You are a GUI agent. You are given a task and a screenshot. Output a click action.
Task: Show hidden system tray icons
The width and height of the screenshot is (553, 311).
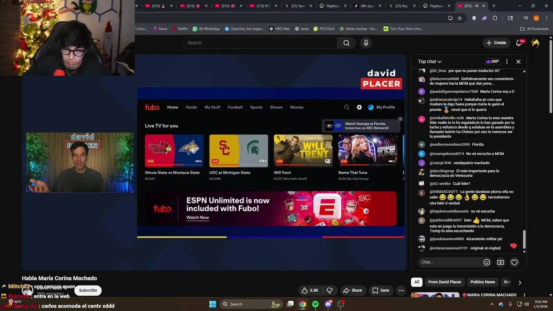point(492,304)
